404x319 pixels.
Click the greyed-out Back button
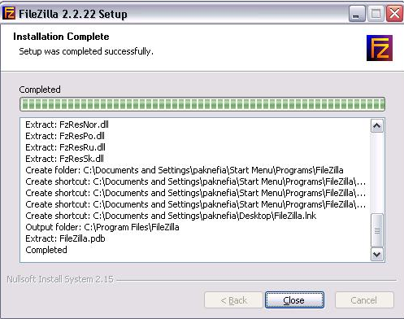(x=233, y=300)
